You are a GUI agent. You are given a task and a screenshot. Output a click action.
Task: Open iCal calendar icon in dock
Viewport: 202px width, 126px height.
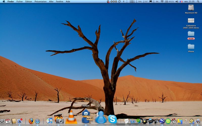[8, 121]
